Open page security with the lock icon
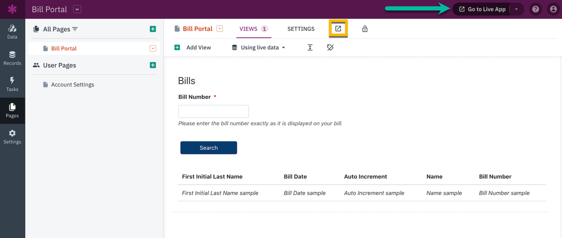The height and width of the screenshot is (238, 562). pos(365,28)
